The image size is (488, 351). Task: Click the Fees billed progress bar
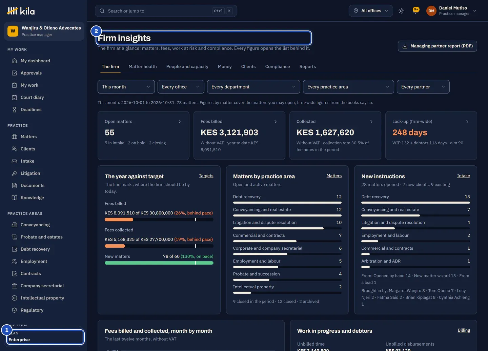click(x=159, y=220)
